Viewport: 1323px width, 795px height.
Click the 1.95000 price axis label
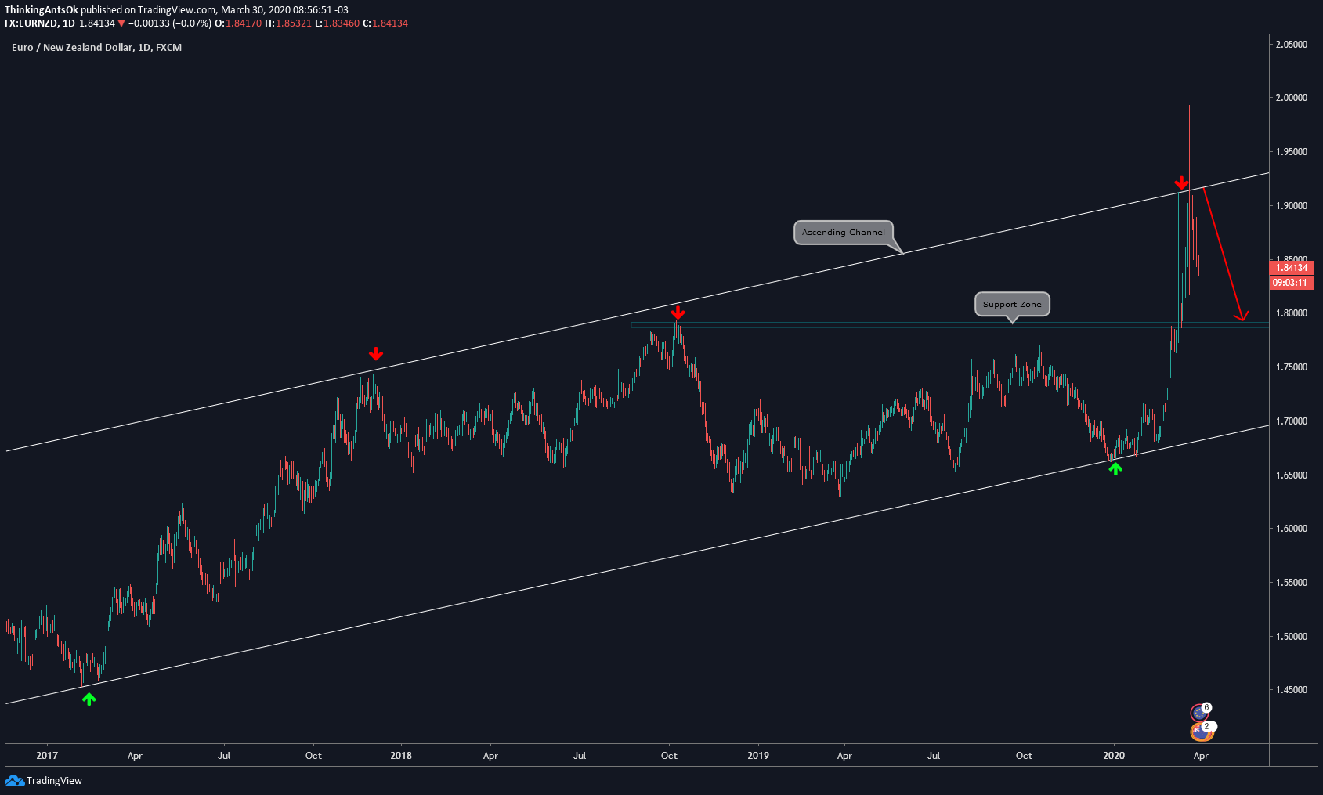pyautogui.click(x=1292, y=152)
